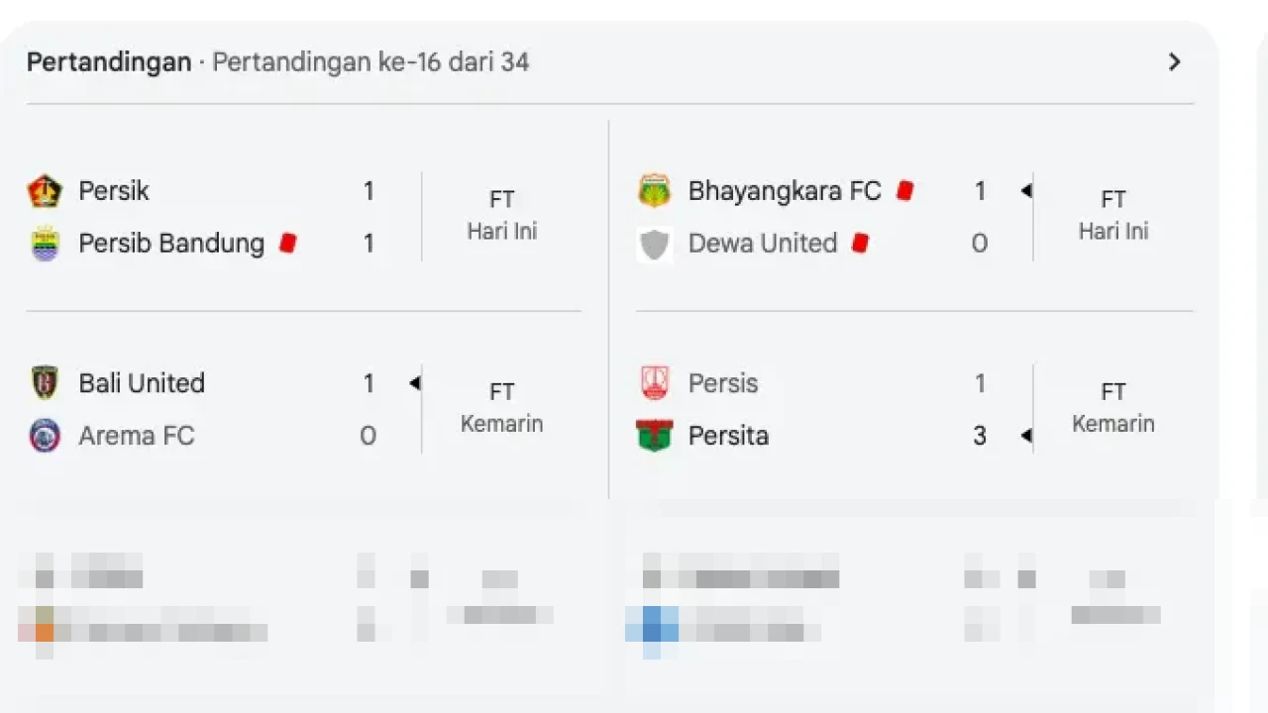Click the red card icon beside Persib Bandung
The image size is (1268, 713).
pos(287,242)
